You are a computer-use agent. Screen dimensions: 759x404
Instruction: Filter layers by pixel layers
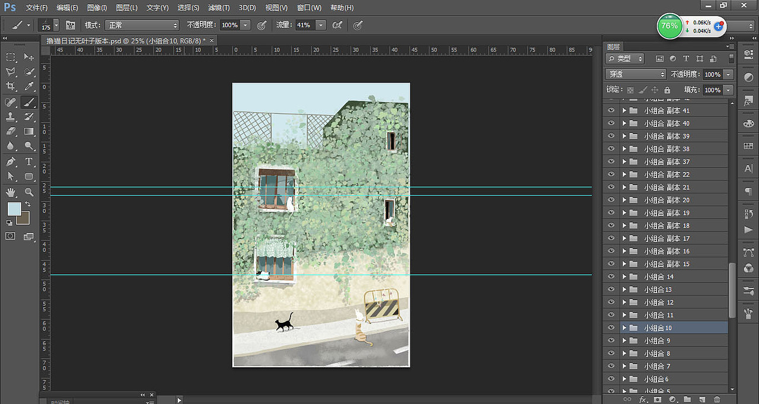[659, 59]
